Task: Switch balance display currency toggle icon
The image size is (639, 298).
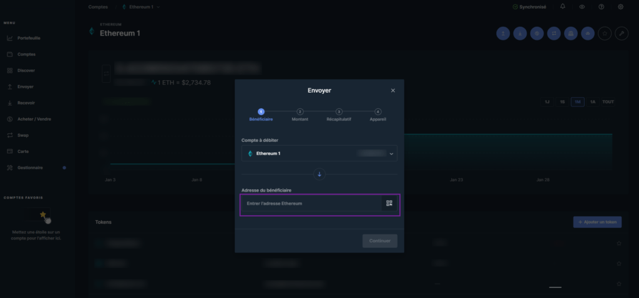Action: pyautogui.click(x=106, y=73)
